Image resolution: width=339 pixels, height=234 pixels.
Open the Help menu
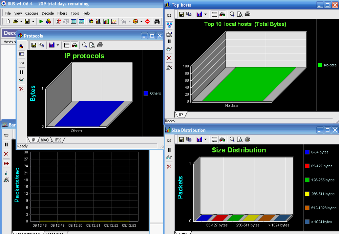[x=86, y=13]
